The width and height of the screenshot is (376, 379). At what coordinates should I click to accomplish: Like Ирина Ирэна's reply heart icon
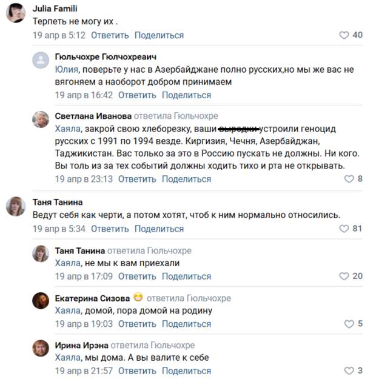349,371
